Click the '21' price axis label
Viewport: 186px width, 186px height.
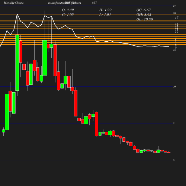(x=174, y=6)
